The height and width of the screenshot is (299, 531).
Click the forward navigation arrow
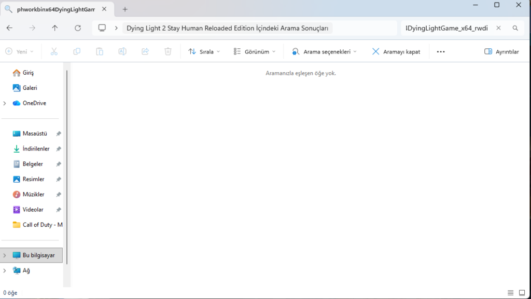32,28
